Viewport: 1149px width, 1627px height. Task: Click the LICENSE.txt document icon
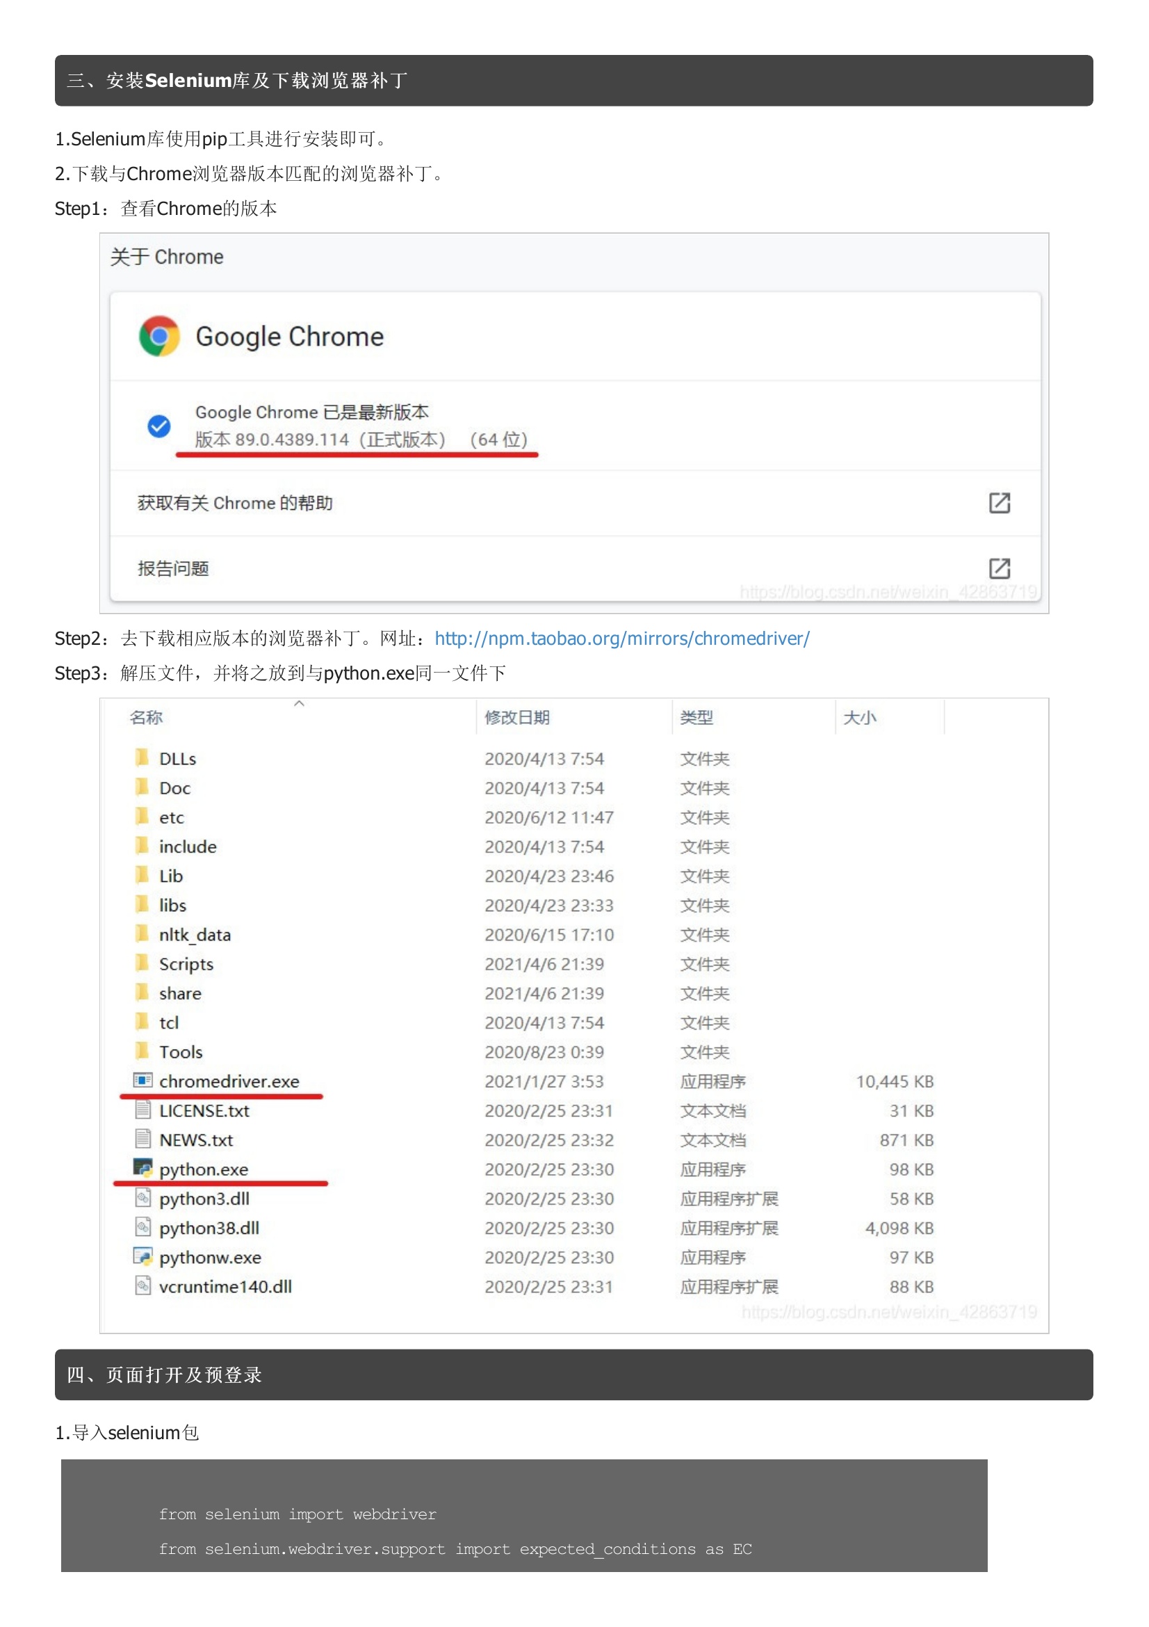tap(143, 1109)
